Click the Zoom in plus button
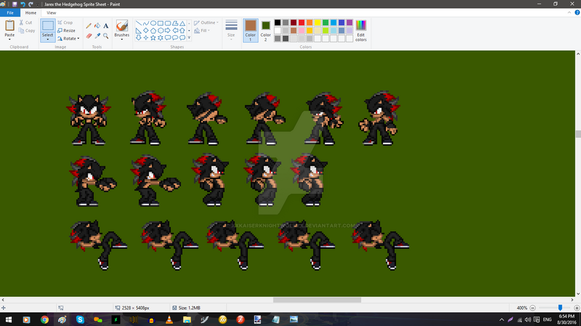The image size is (581, 326). pyautogui.click(x=576, y=308)
